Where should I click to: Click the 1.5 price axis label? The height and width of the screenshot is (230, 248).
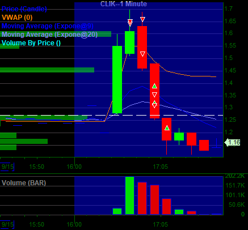point(229,58)
